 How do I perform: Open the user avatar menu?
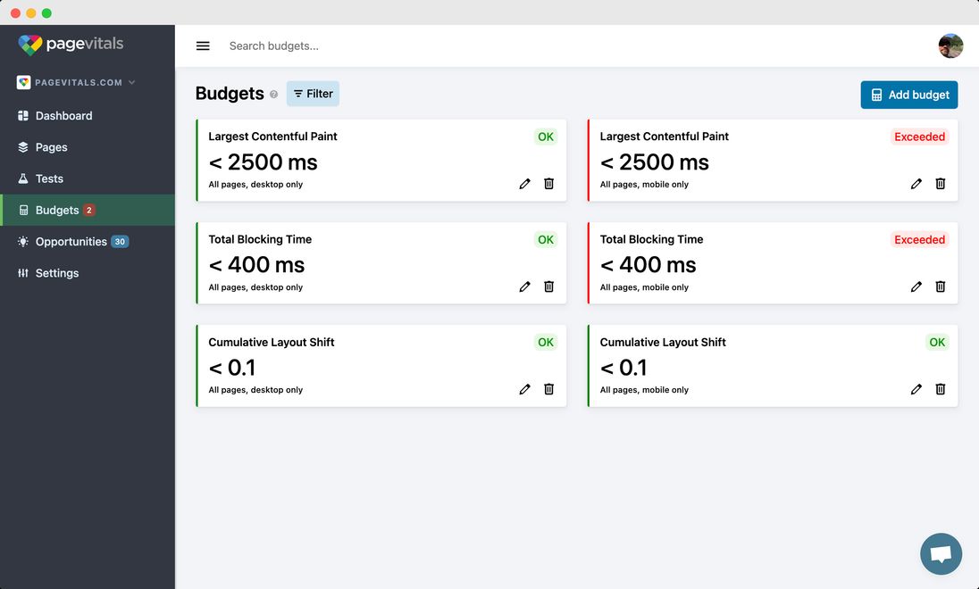click(x=950, y=46)
